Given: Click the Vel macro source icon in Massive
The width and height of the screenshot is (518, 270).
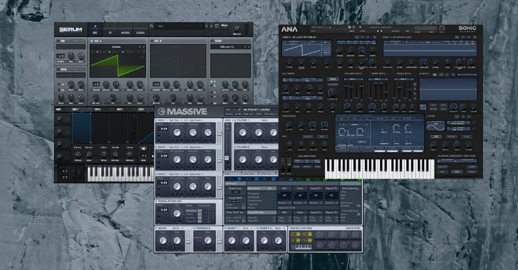Looking at the screenshot, I should (x=307, y=234).
